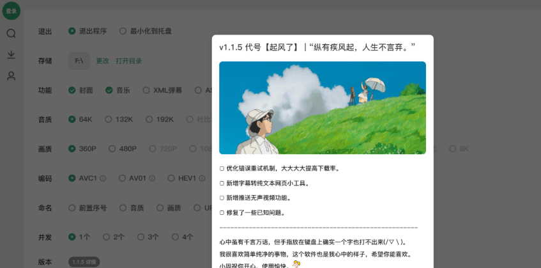This screenshot has height=268, width=541.
Task: Open the user profile sidebar icon
Action: click(x=11, y=76)
